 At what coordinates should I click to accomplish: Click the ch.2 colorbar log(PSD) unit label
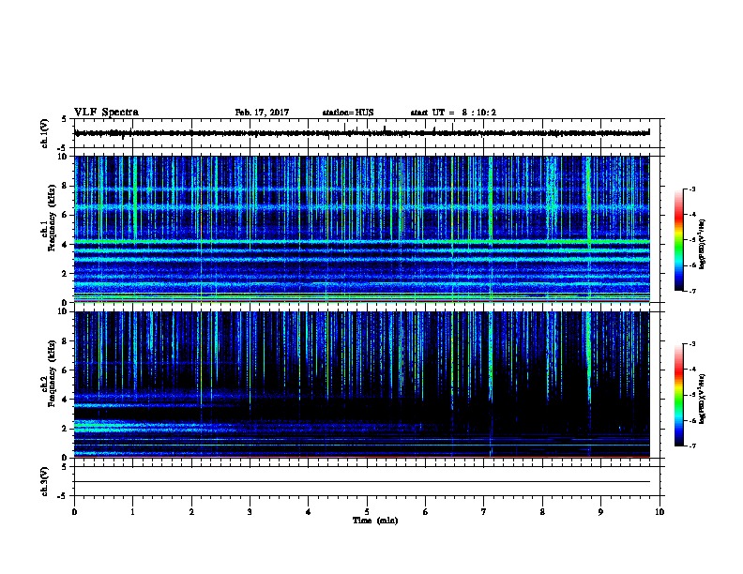(702, 399)
